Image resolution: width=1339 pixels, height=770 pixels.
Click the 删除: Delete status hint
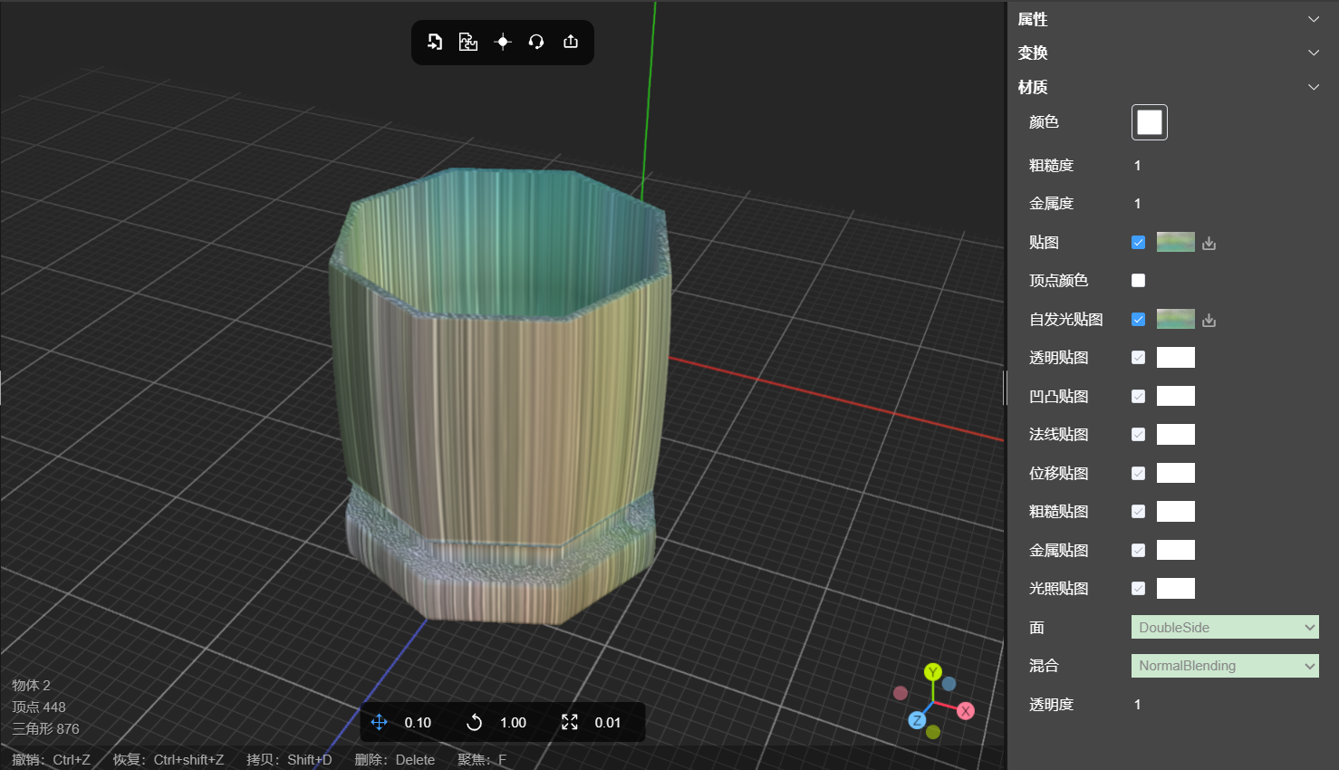[395, 760]
